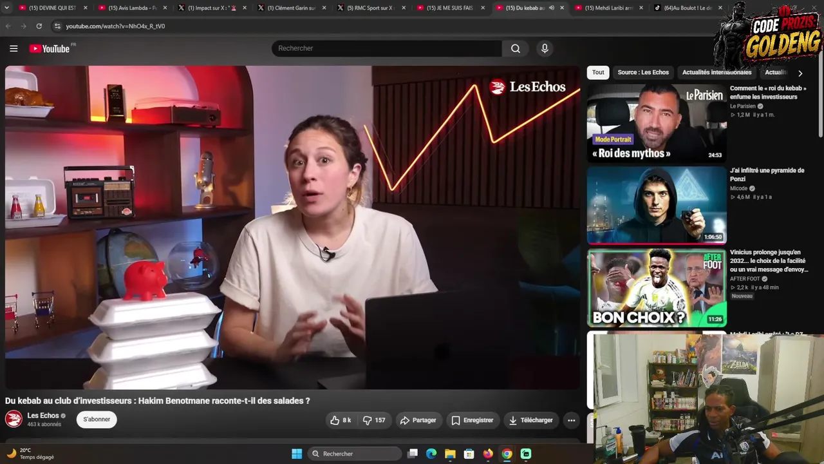Open the Windows Start menu
Viewport: 824px width, 464px height.
[297, 454]
